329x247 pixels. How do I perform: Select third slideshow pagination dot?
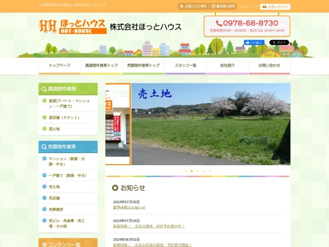[x=198, y=171]
